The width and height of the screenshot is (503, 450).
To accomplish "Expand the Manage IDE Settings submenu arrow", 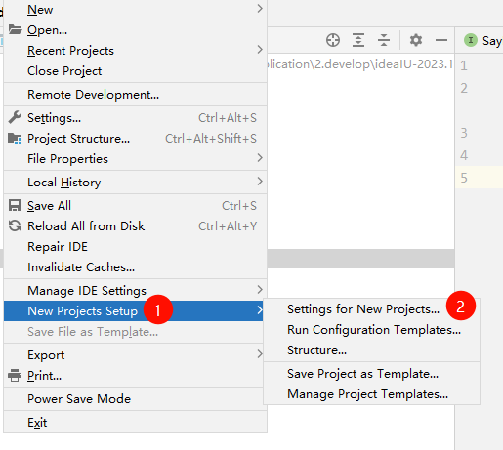I will 260,290.
